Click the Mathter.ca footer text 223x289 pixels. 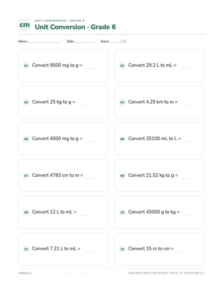pos(25,273)
